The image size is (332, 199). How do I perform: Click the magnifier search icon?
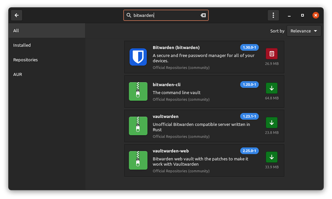click(x=129, y=15)
